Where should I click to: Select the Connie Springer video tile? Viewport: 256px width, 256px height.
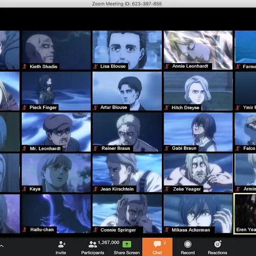(127, 213)
